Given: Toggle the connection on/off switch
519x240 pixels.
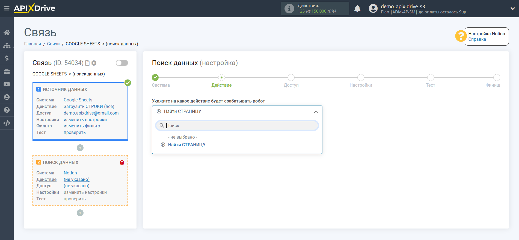Looking at the screenshot, I should 122,63.
